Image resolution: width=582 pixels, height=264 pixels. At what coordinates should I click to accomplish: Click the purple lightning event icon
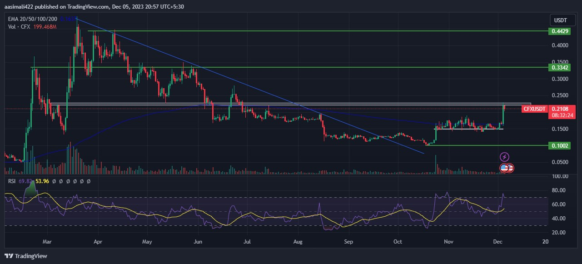[x=504, y=157]
